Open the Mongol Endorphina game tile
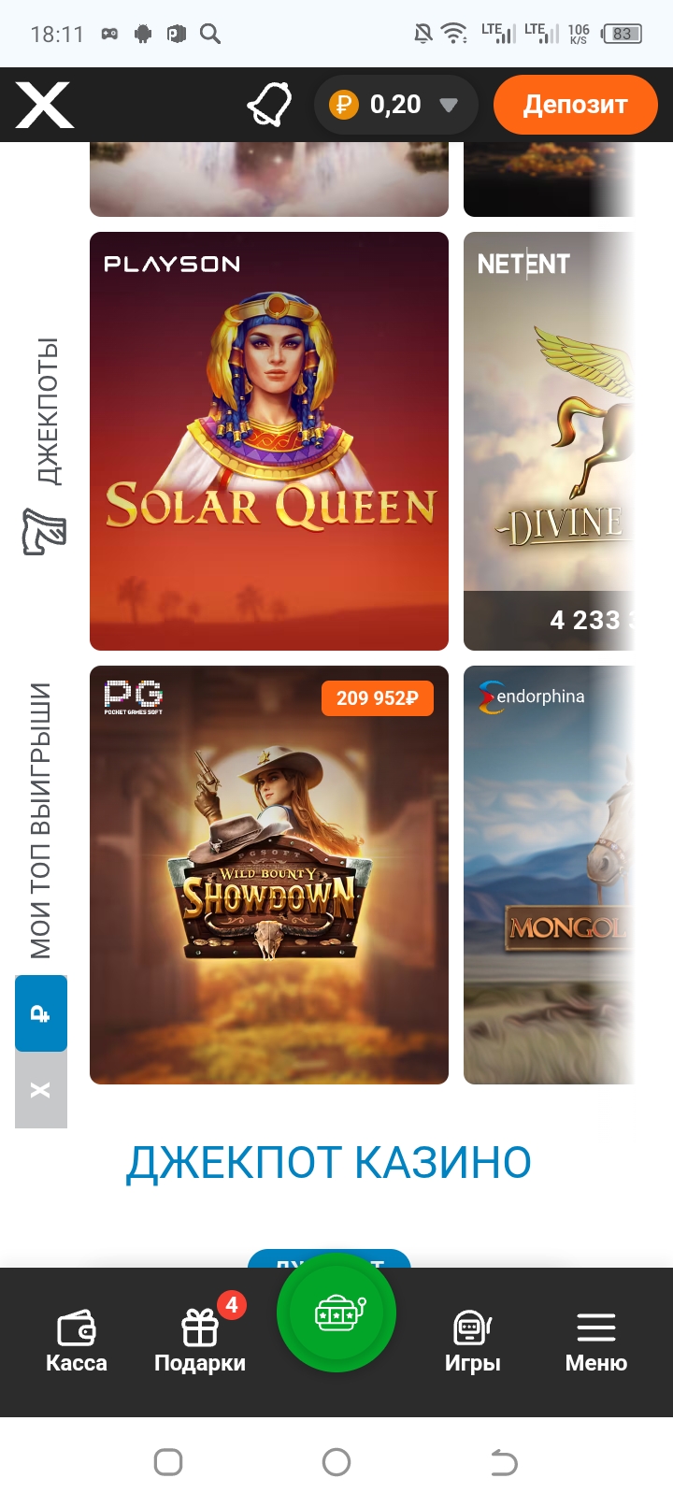673x1507 pixels. [x=550, y=875]
